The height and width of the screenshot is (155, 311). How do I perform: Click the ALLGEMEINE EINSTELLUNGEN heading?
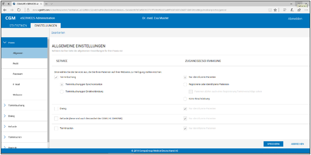pyautogui.click(x=79, y=46)
